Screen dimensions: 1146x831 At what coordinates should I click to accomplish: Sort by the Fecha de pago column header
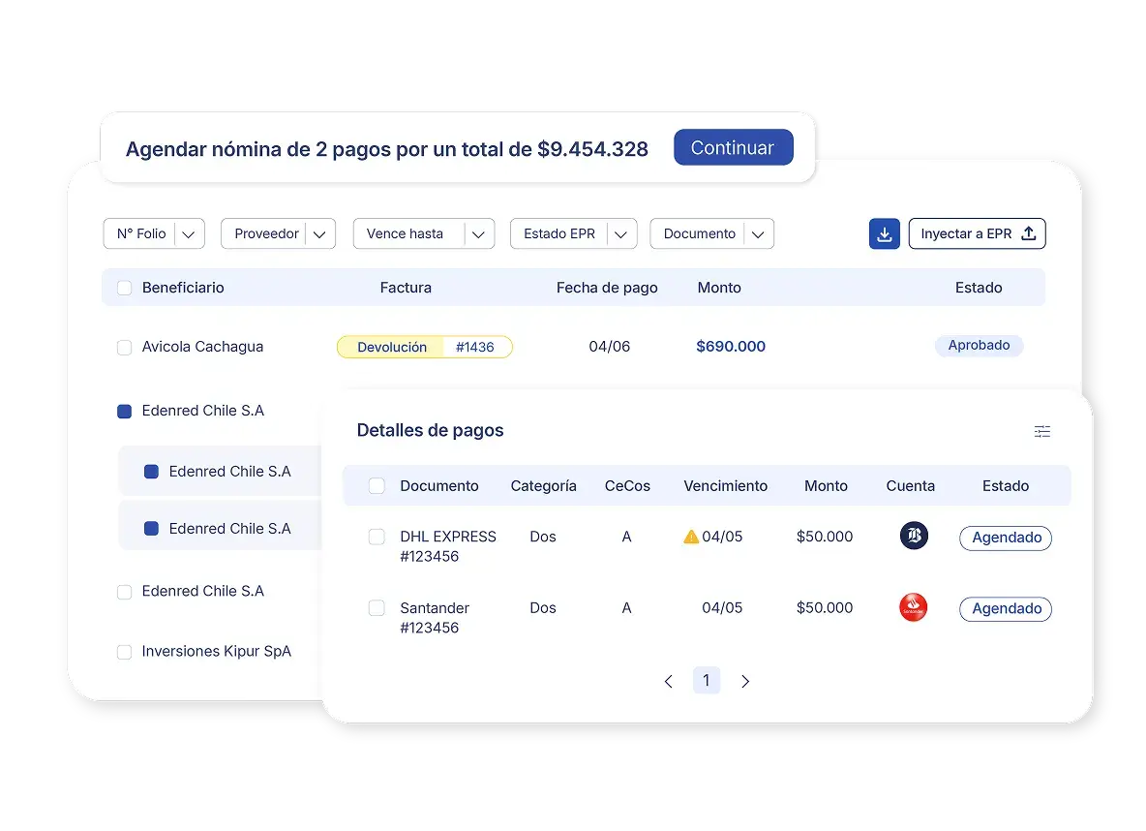[607, 288]
